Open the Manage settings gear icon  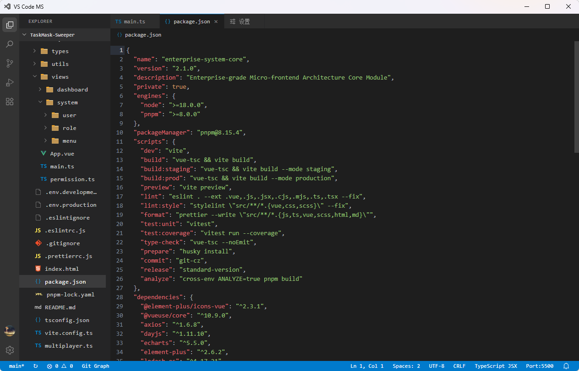[x=10, y=350]
